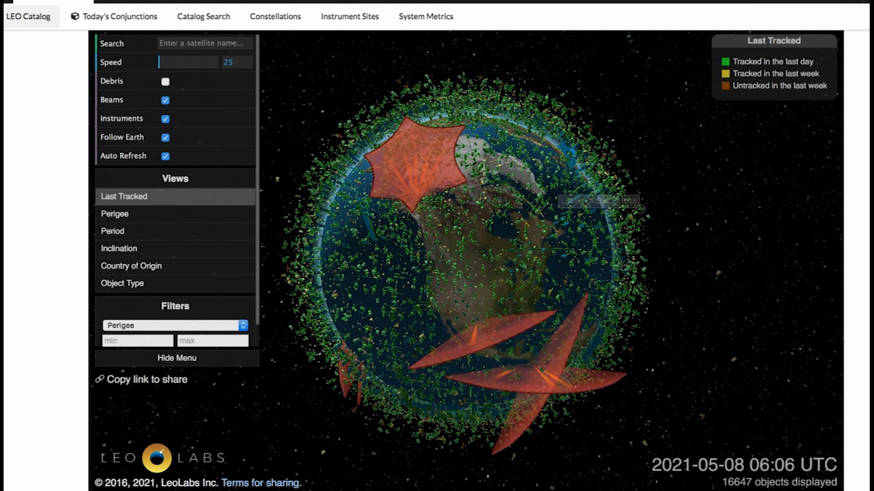The width and height of the screenshot is (874, 491).
Task: Switch to the Perigee view
Action: click(175, 214)
